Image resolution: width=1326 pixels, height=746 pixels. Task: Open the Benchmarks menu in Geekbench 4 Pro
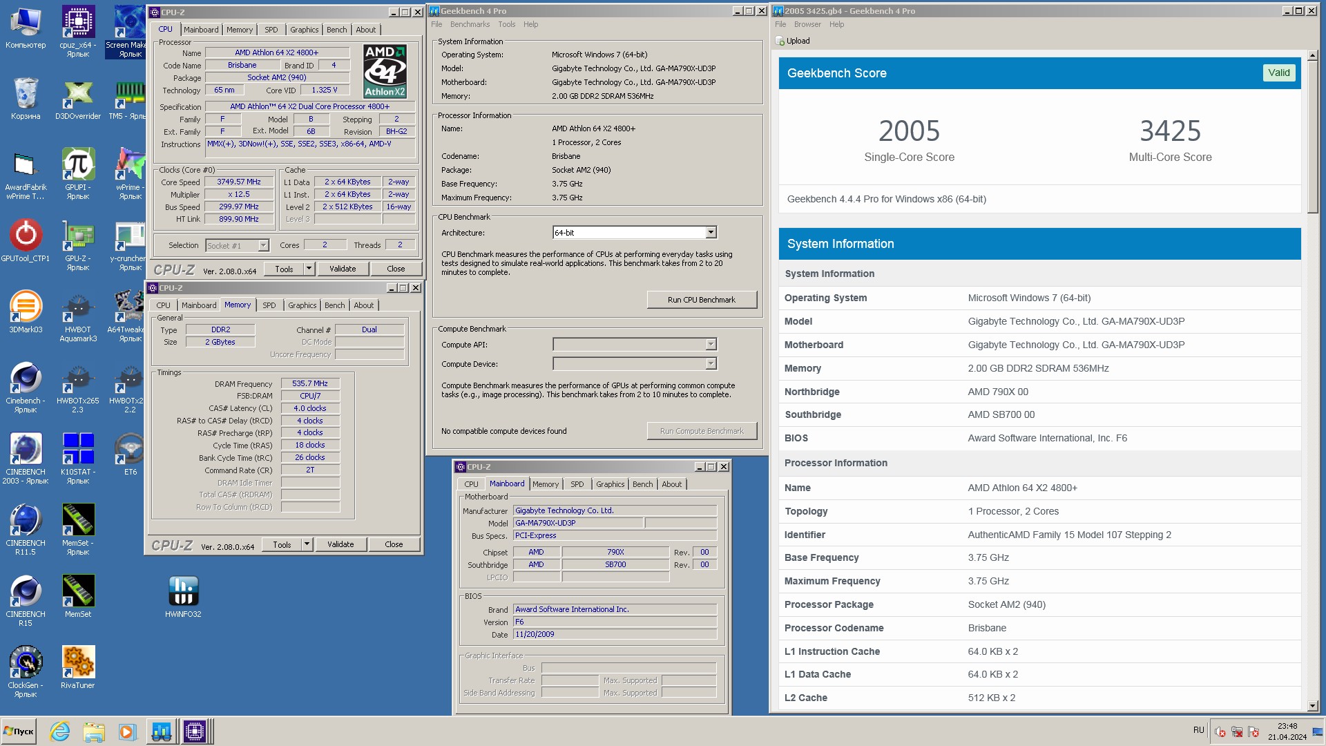click(470, 24)
